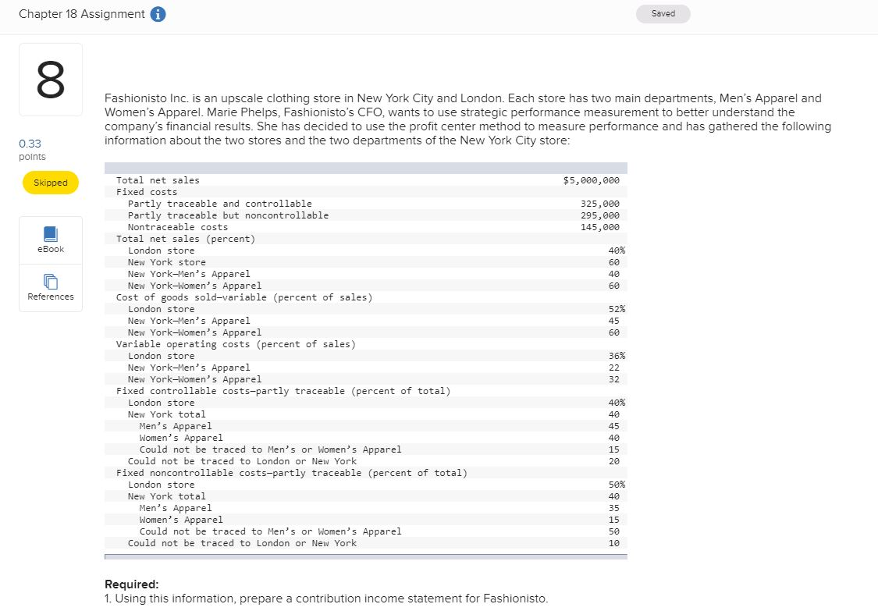Select the eBook panel in the left sidebar
This screenshot has width=878, height=611.
pyautogui.click(x=50, y=239)
